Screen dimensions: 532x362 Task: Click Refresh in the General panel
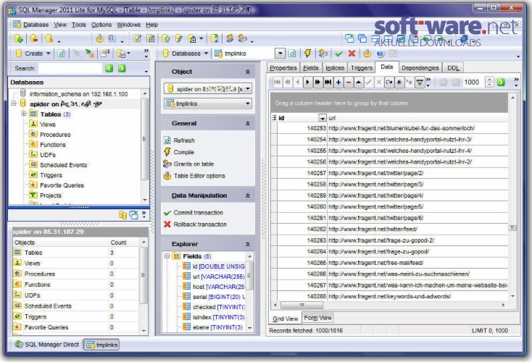(184, 140)
